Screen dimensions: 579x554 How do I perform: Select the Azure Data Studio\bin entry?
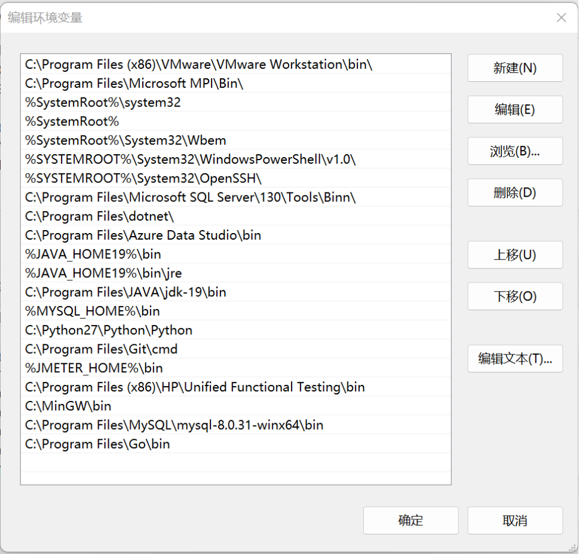pyautogui.click(x=236, y=235)
